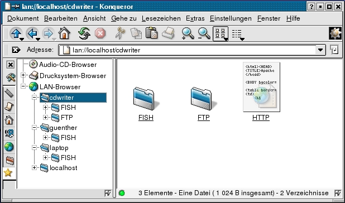The width and height of the screenshot is (345, 203).
Task: Open the Ansicht menu
Action: coord(94,18)
